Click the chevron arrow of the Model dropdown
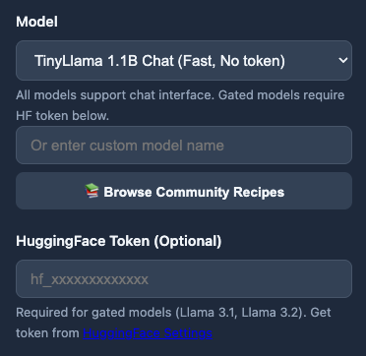This screenshot has height=356, width=366. tap(343, 60)
